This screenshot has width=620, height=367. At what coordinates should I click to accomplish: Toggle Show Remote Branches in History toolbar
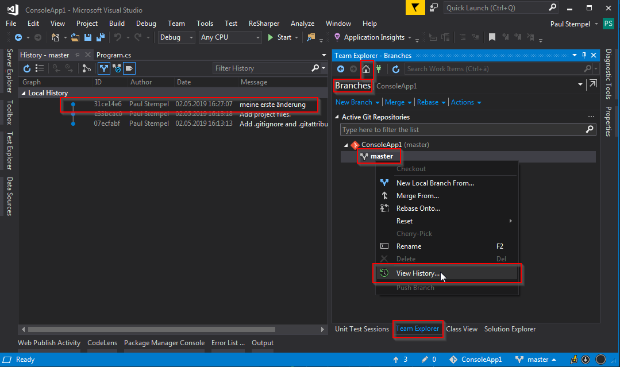pos(117,68)
